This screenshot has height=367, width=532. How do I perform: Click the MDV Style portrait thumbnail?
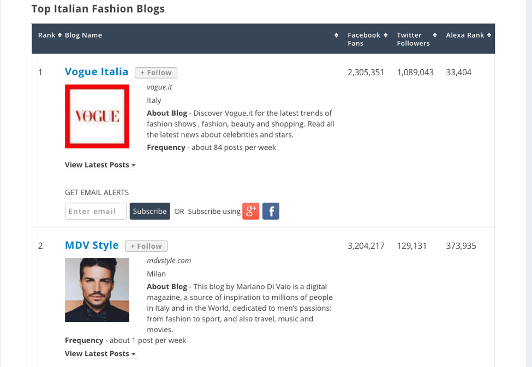click(x=97, y=290)
